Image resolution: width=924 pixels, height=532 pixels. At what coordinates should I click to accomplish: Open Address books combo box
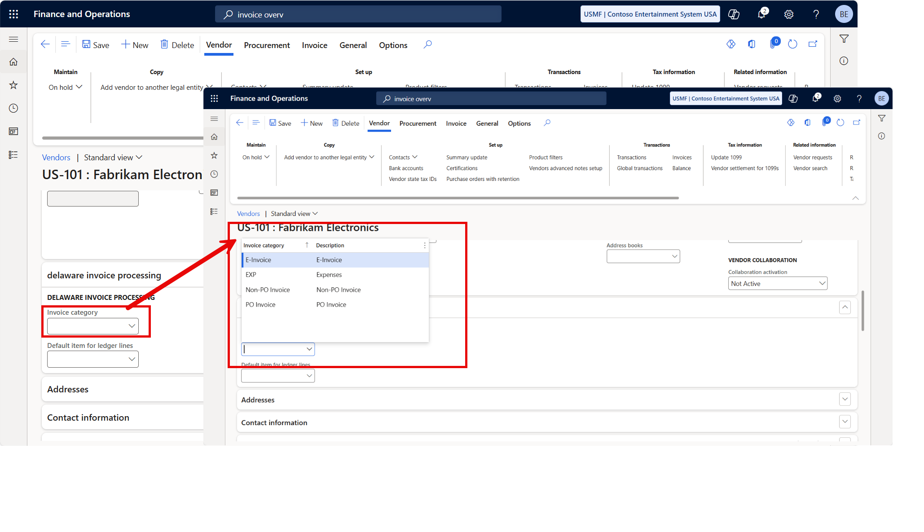(643, 256)
